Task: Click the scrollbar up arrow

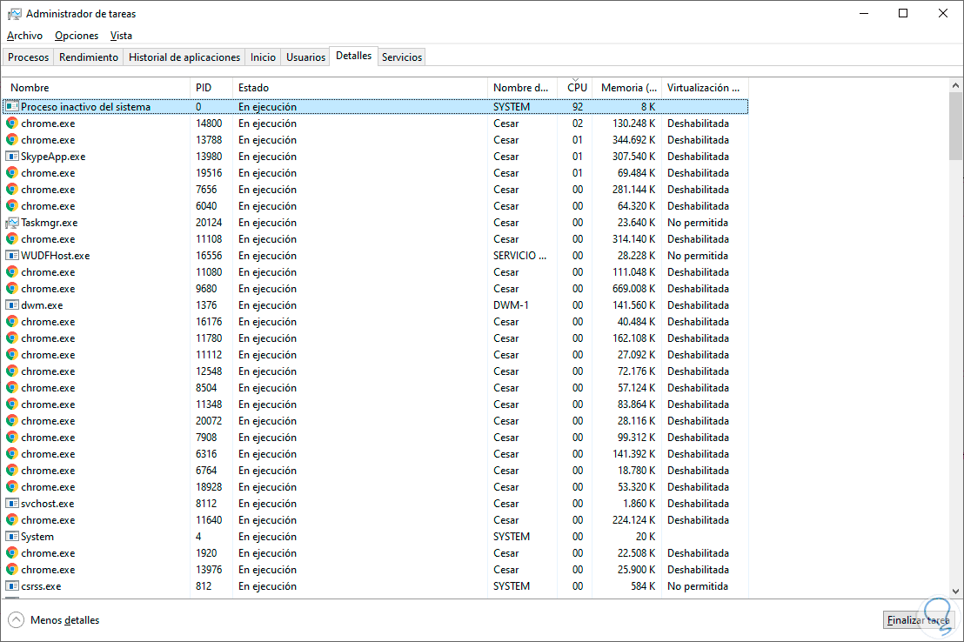Action: pos(955,85)
